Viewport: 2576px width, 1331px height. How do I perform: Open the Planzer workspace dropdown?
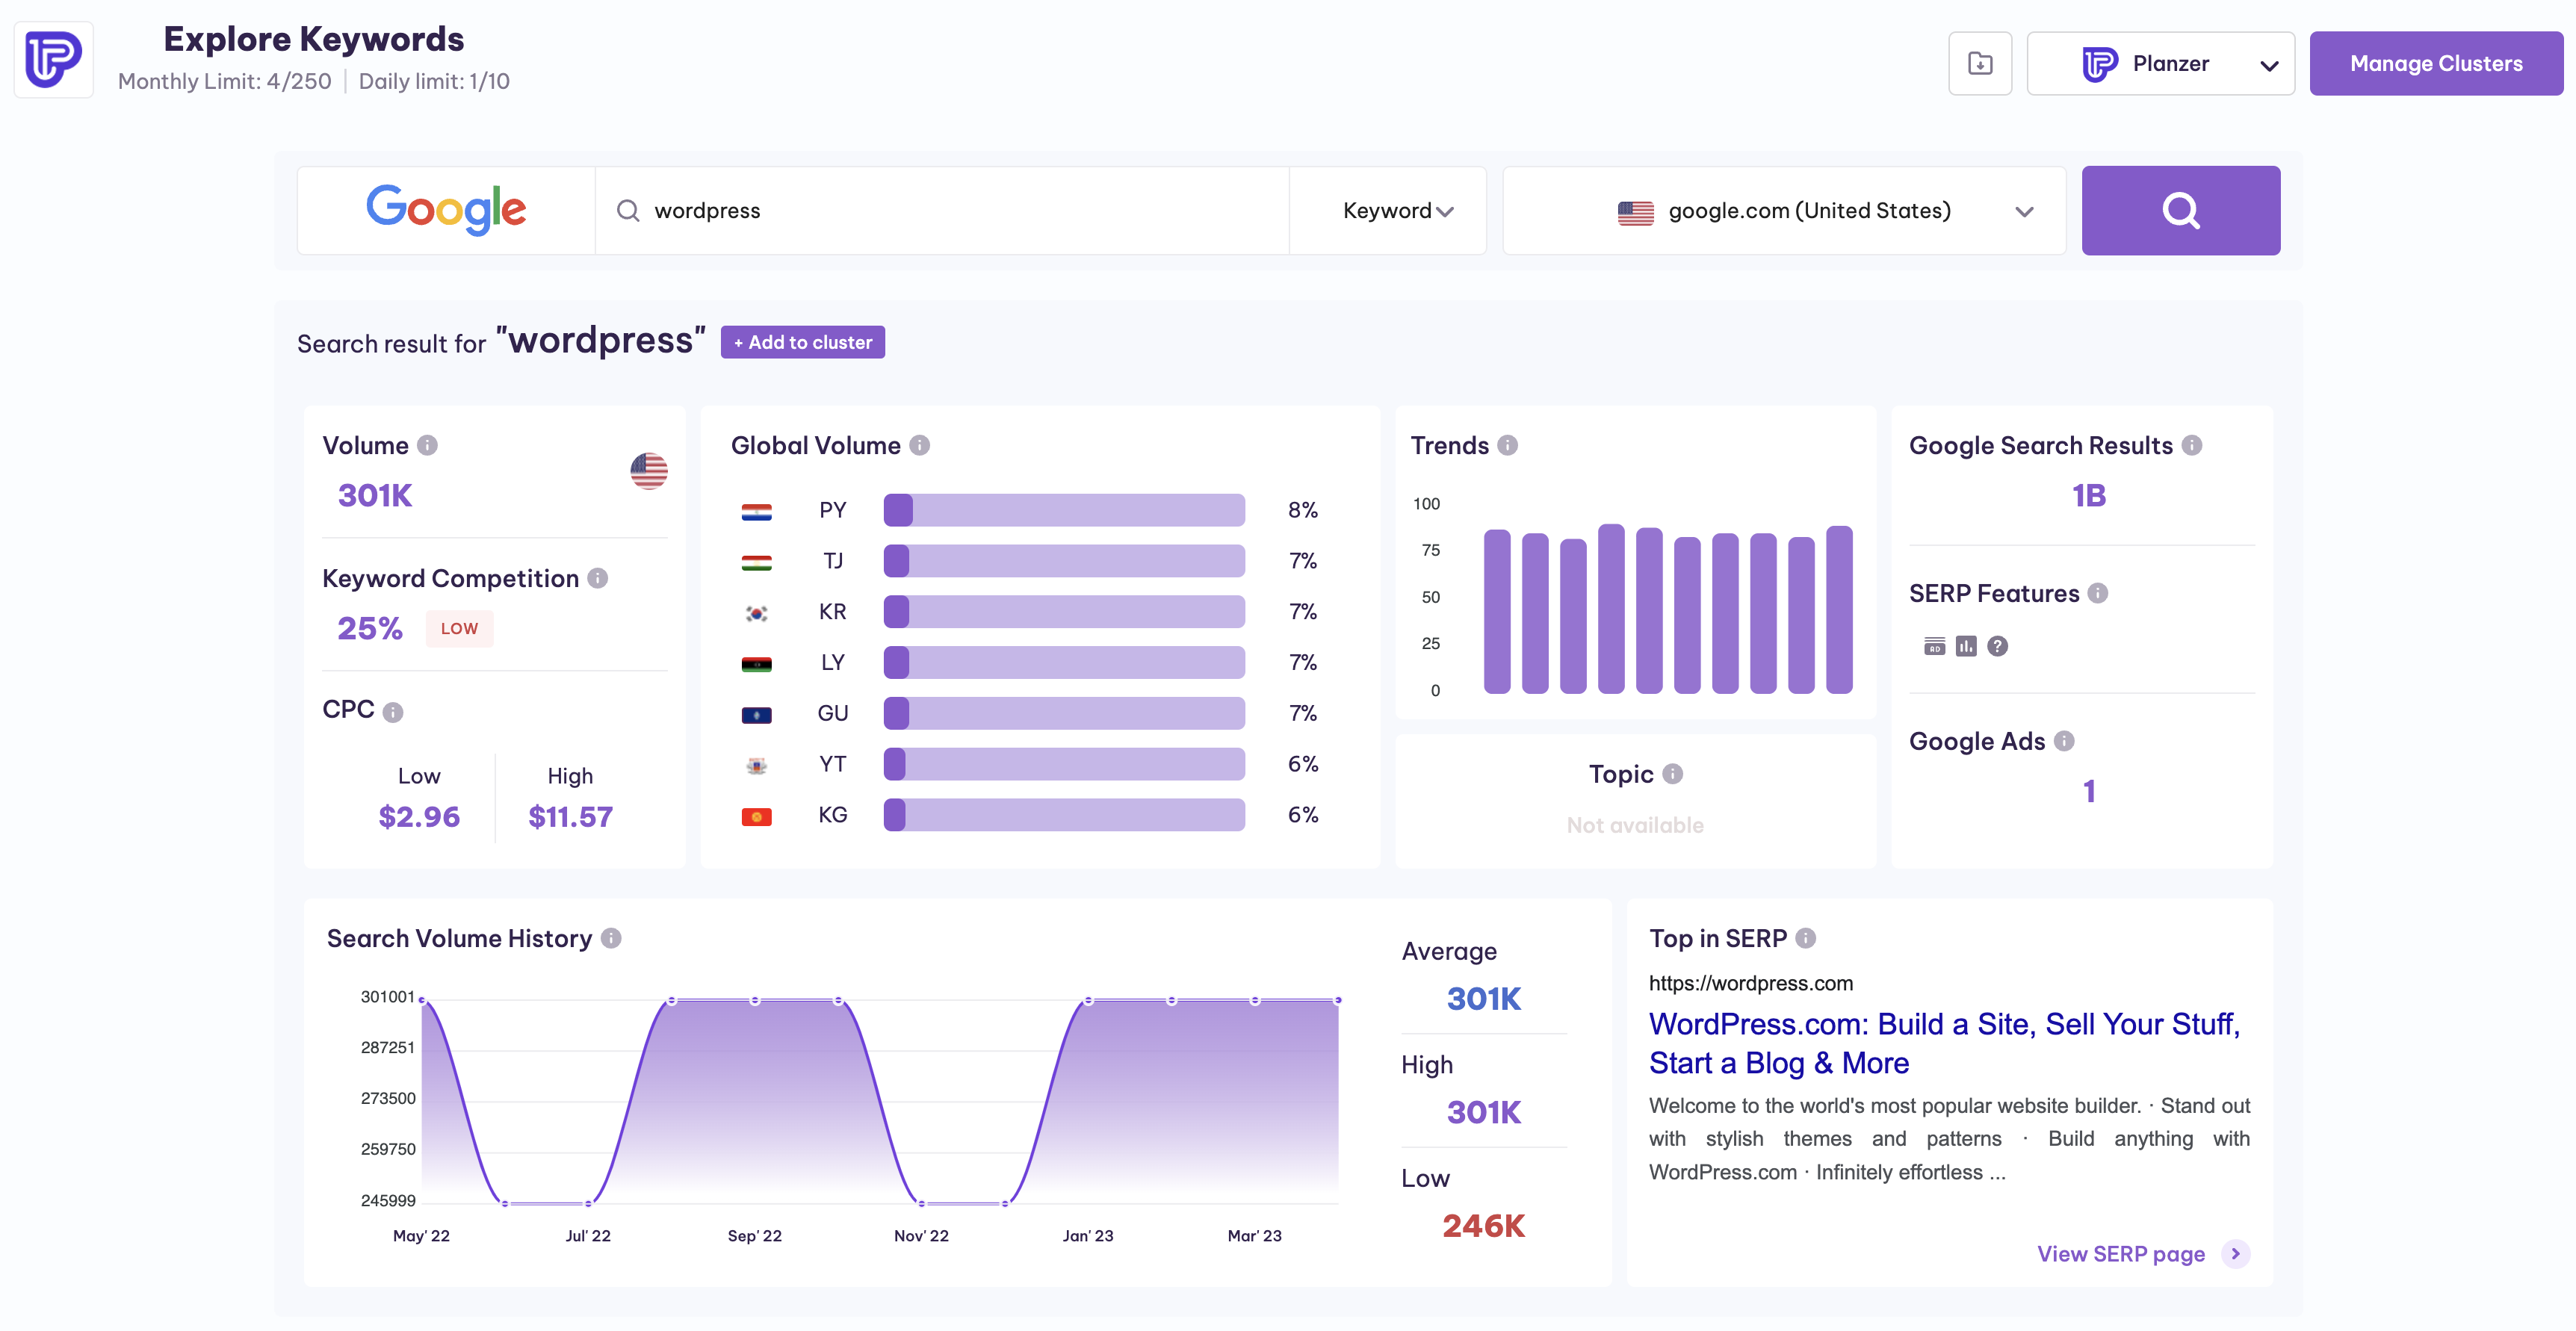click(x=2160, y=64)
